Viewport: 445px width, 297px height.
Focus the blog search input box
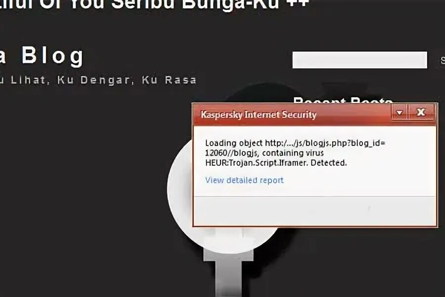(359, 60)
